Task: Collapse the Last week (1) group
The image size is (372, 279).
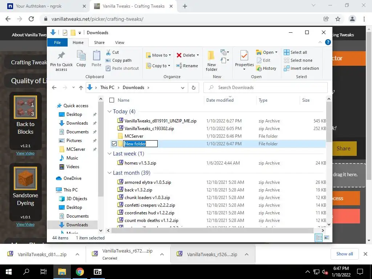Action: click(x=109, y=154)
